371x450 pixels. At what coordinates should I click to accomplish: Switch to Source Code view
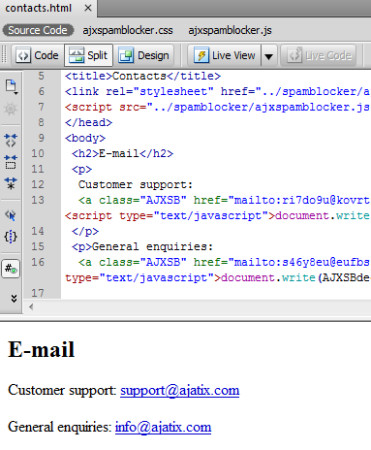(38, 30)
